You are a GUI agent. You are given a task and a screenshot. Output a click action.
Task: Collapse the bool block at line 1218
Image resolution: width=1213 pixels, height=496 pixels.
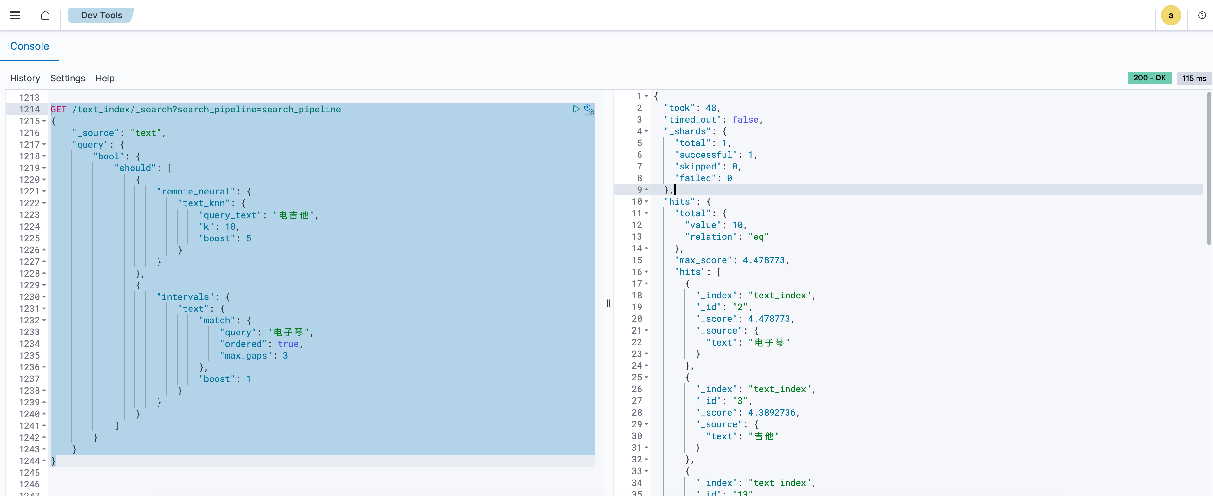pyautogui.click(x=44, y=156)
